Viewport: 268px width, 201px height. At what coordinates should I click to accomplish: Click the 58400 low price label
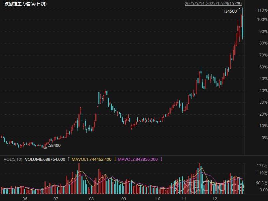coord(55,145)
